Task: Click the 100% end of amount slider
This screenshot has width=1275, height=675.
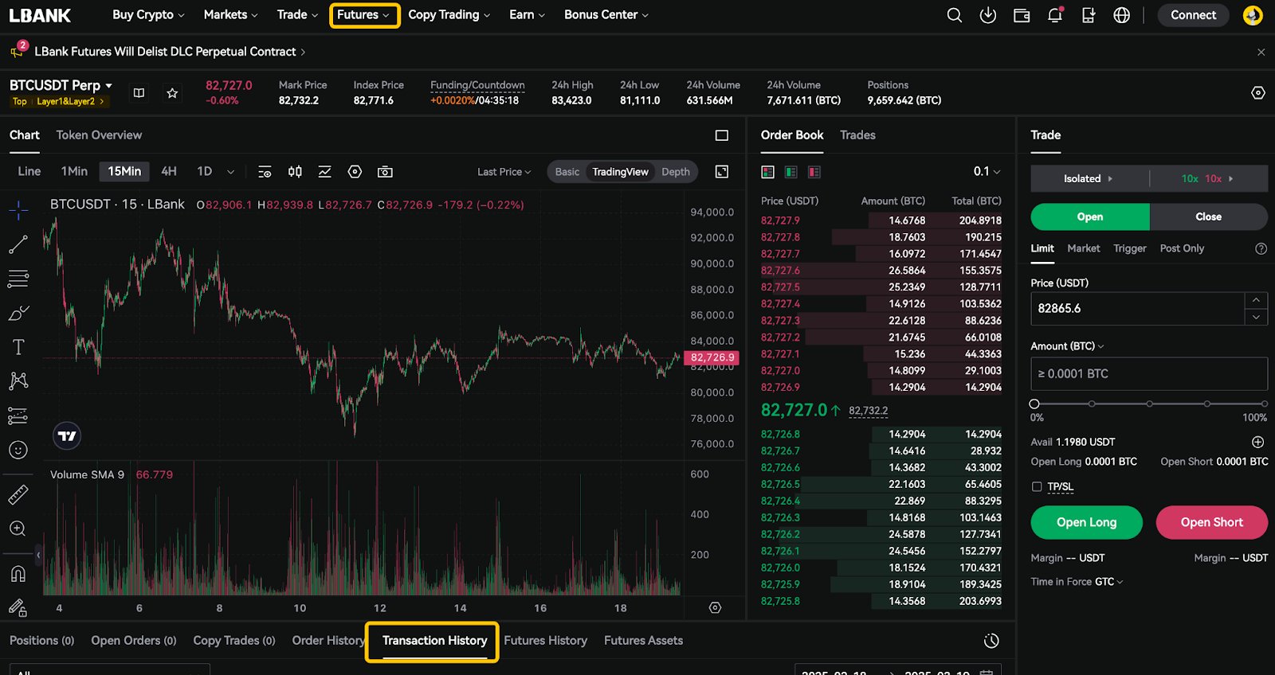Action: (x=1264, y=404)
